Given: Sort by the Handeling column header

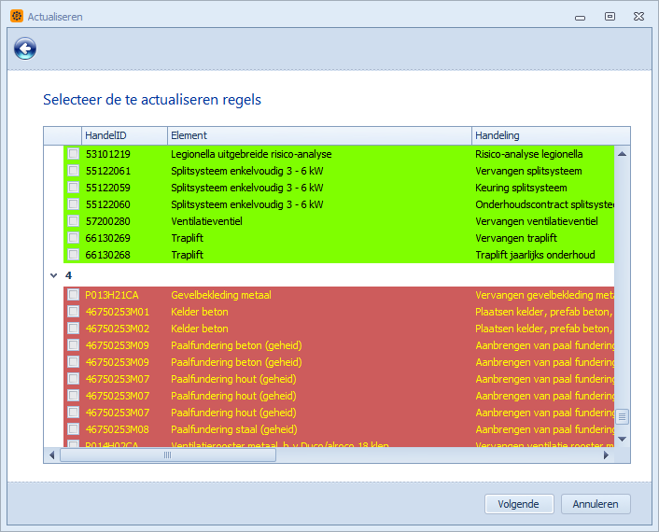Looking at the screenshot, I should click(x=551, y=135).
